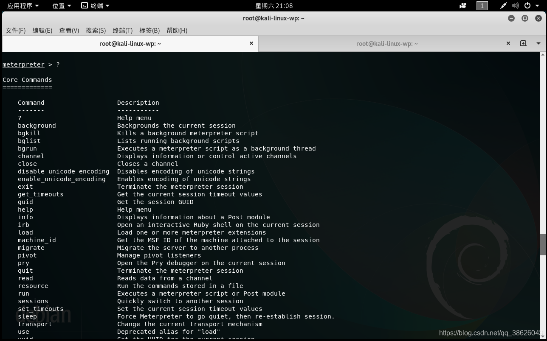Image resolution: width=547 pixels, height=341 pixels.
Task: Click the screen recording camera icon
Action: [463, 6]
